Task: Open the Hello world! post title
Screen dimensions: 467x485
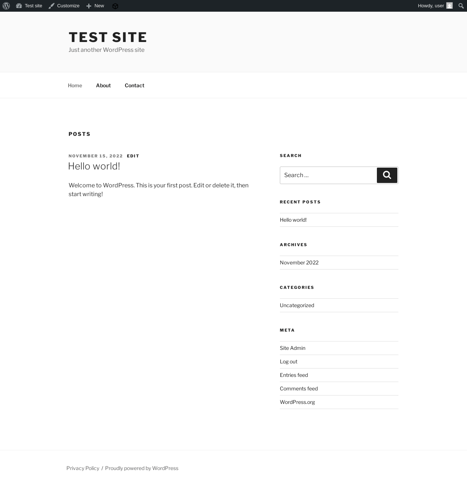Action: [94, 166]
